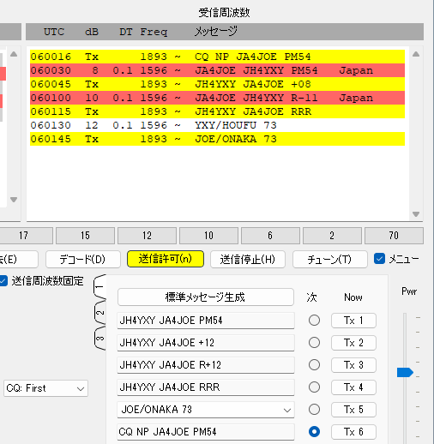Image resolution: width=434 pixels, height=444 pixels.
Task: Click the Pwr slider handle
Action: point(405,372)
